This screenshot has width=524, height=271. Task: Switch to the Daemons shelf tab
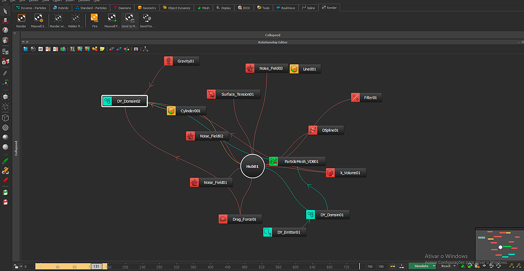(121, 8)
